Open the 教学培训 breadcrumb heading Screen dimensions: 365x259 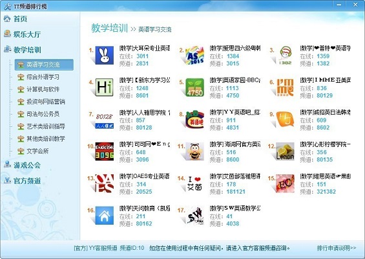pyautogui.click(x=109, y=28)
